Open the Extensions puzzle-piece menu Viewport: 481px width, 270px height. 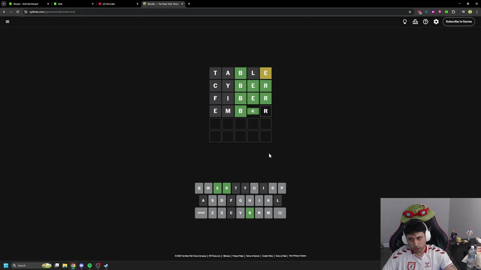click(x=453, y=12)
